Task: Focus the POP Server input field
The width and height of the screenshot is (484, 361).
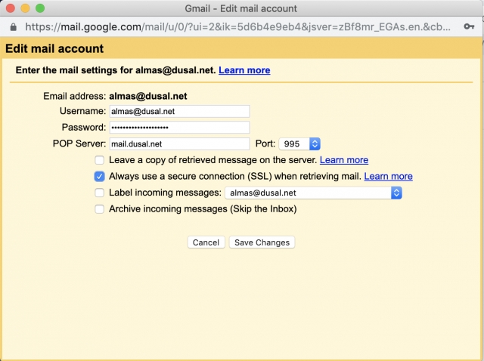Action: (179, 144)
